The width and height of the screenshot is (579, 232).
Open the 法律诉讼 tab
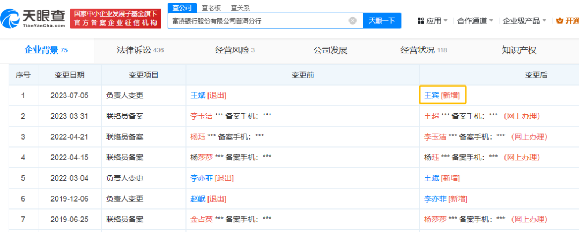(x=140, y=50)
